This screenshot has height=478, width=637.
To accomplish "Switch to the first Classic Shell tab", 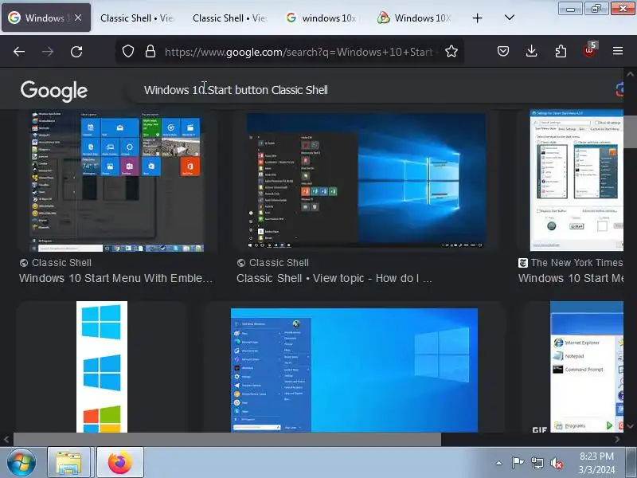I will click(x=138, y=18).
